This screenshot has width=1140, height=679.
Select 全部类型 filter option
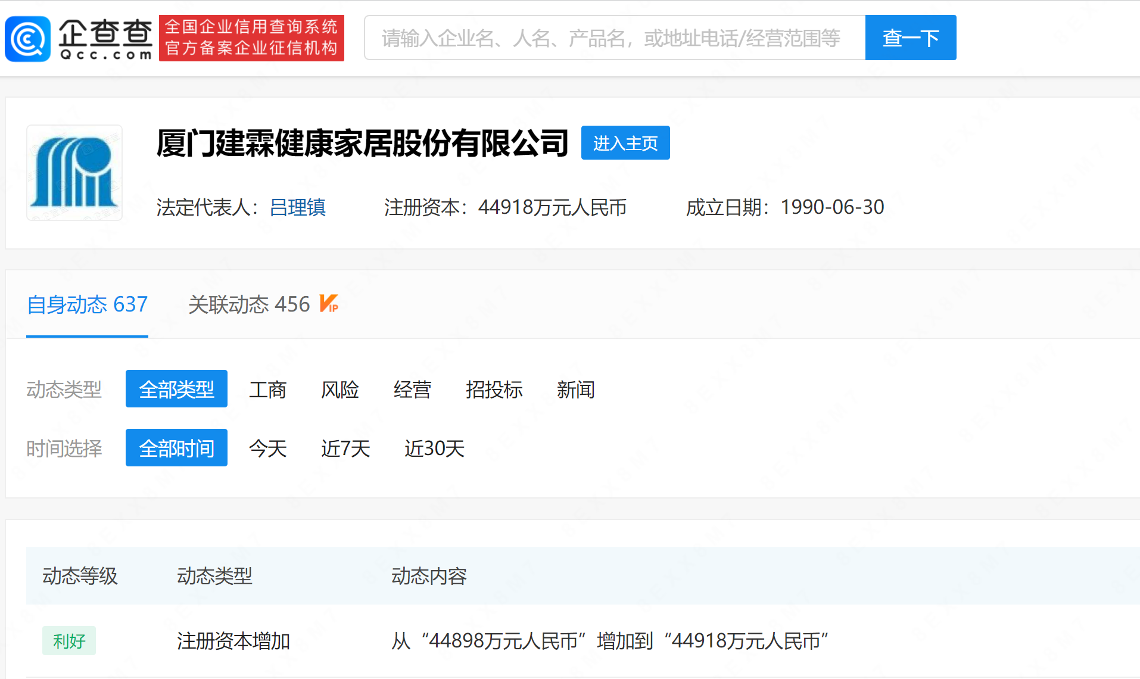point(176,389)
